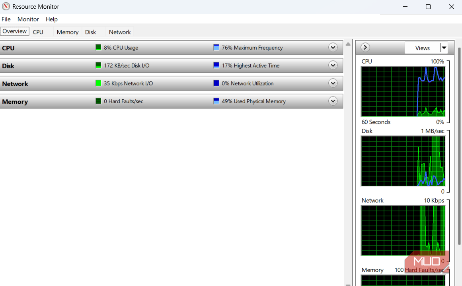Click the blue Used Physical Memory indicator square
The height and width of the screenshot is (286, 462).
pos(216,101)
